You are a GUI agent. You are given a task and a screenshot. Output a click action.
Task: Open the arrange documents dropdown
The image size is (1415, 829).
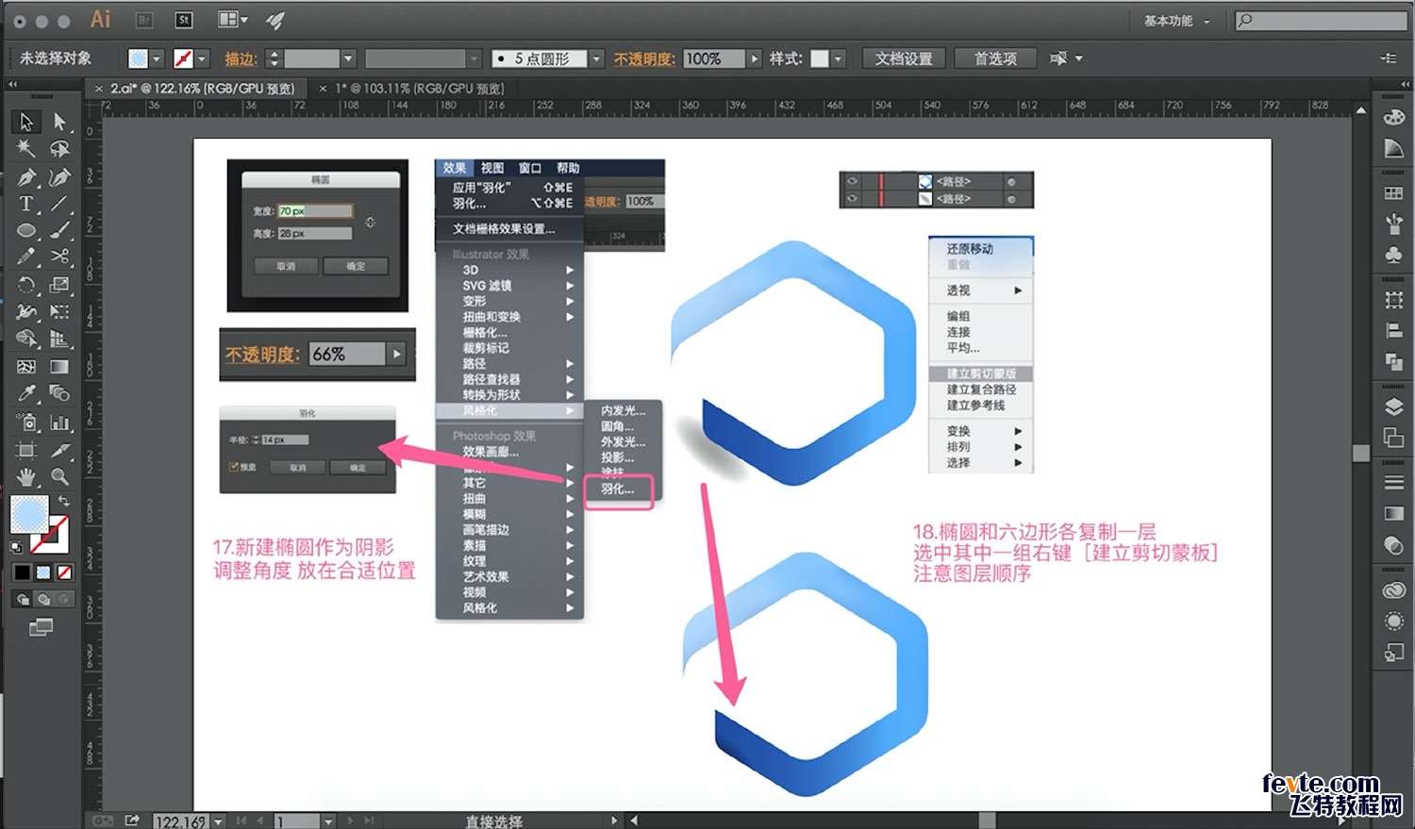coord(233,20)
